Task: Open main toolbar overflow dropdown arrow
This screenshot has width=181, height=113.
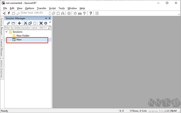Action: pyautogui.click(x=179, y=14)
